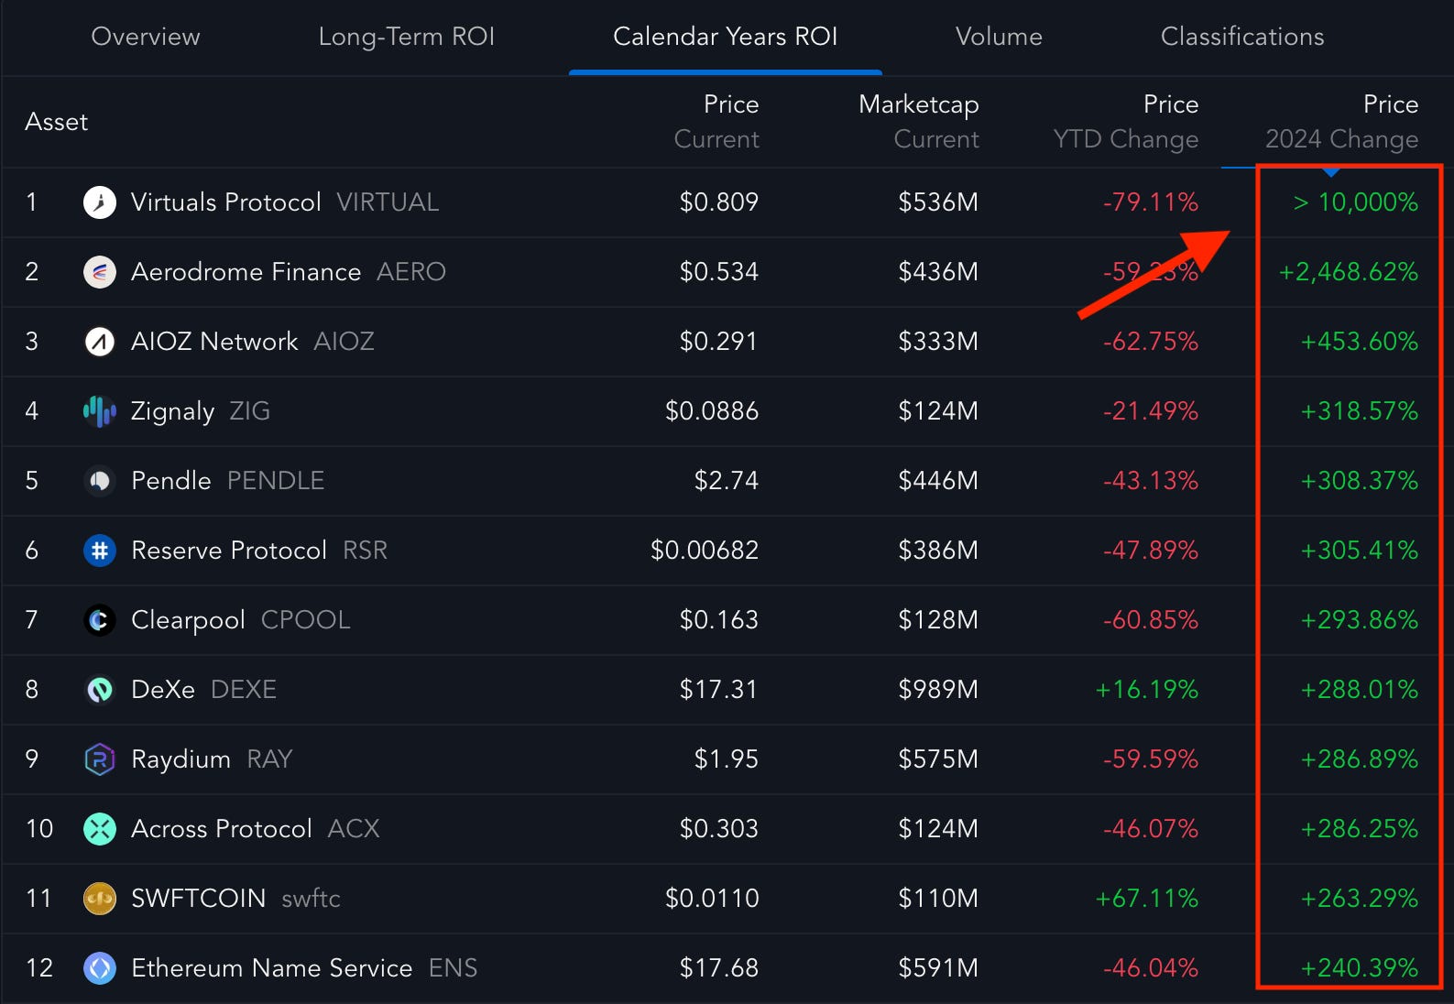The width and height of the screenshot is (1454, 1004).
Task: Select the $110M marketcap cell
Action: click(x=938, y=898)
